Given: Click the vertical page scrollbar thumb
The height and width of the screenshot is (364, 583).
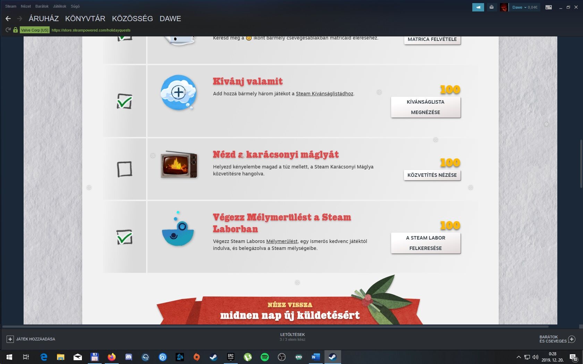Looking at the screenshot, I should 581,164.
